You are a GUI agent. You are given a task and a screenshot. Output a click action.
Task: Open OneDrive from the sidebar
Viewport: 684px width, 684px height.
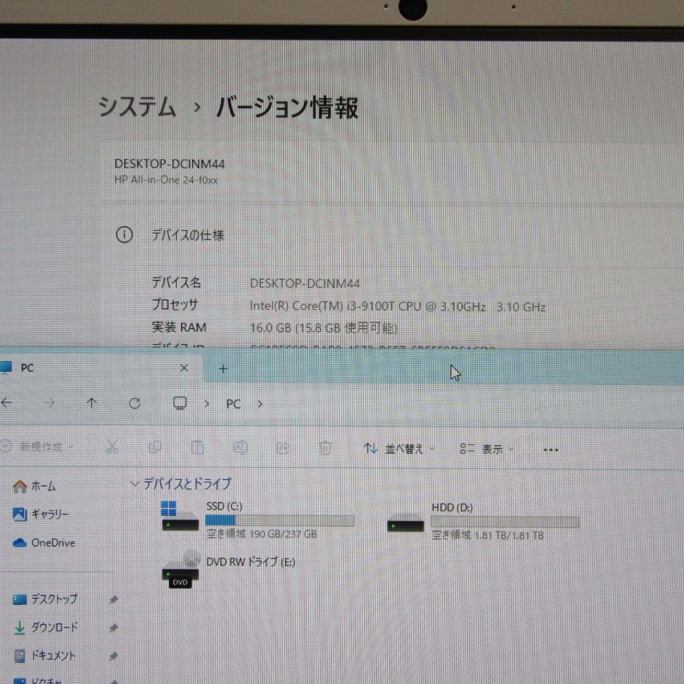point(54,543)
